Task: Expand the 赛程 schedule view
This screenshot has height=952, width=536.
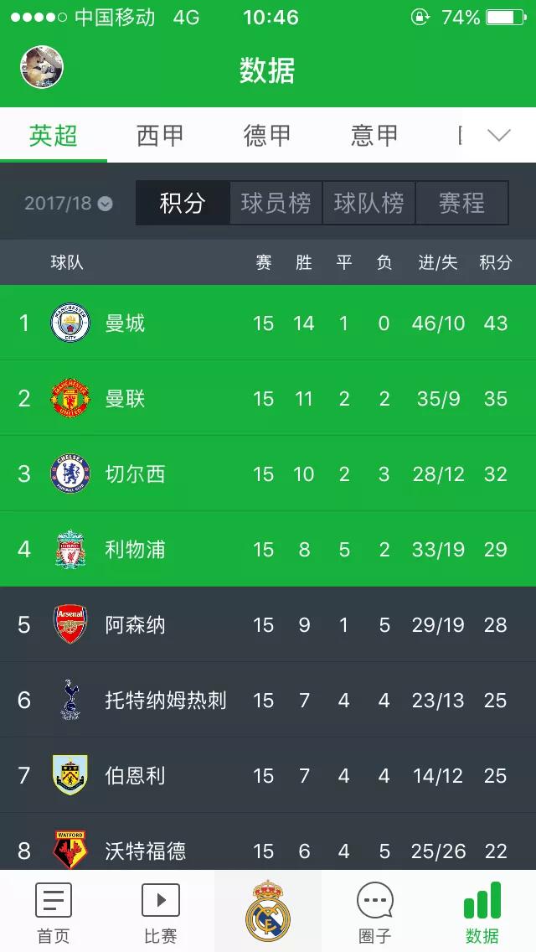Action: [x=462, y=203]
